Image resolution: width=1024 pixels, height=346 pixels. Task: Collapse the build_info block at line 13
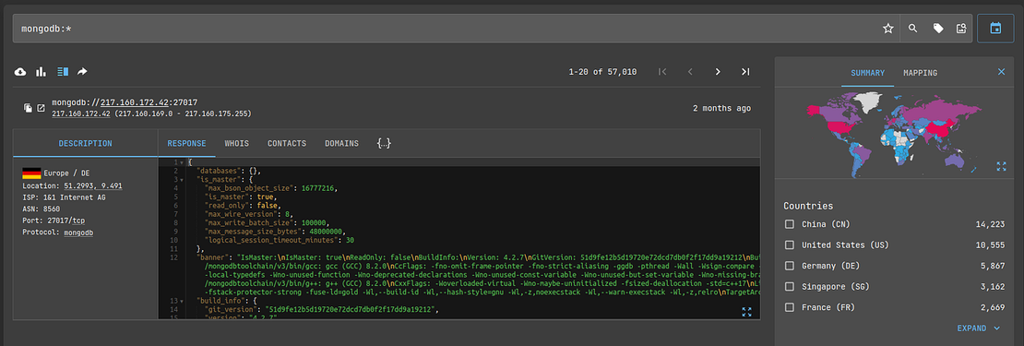pyautogui.click(x=183, y=301)
